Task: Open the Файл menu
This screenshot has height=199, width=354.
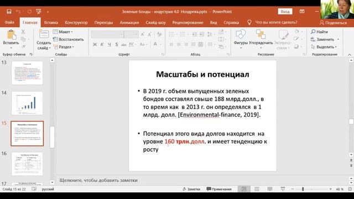Action: pos(9,22)
